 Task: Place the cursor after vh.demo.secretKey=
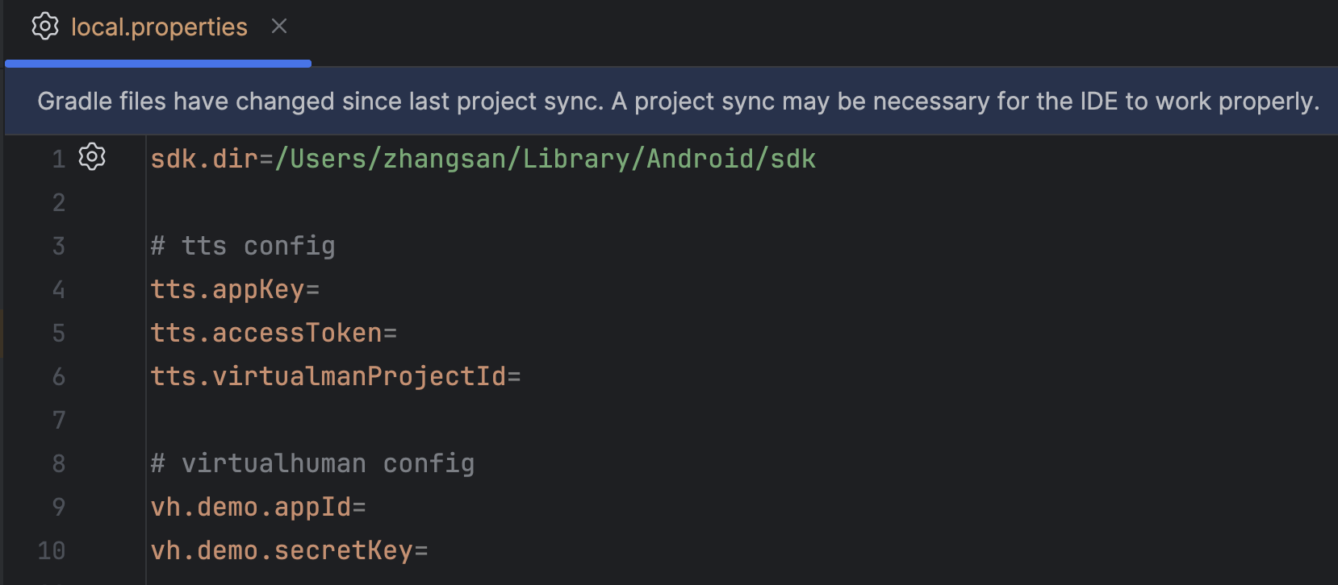[430, 550]
